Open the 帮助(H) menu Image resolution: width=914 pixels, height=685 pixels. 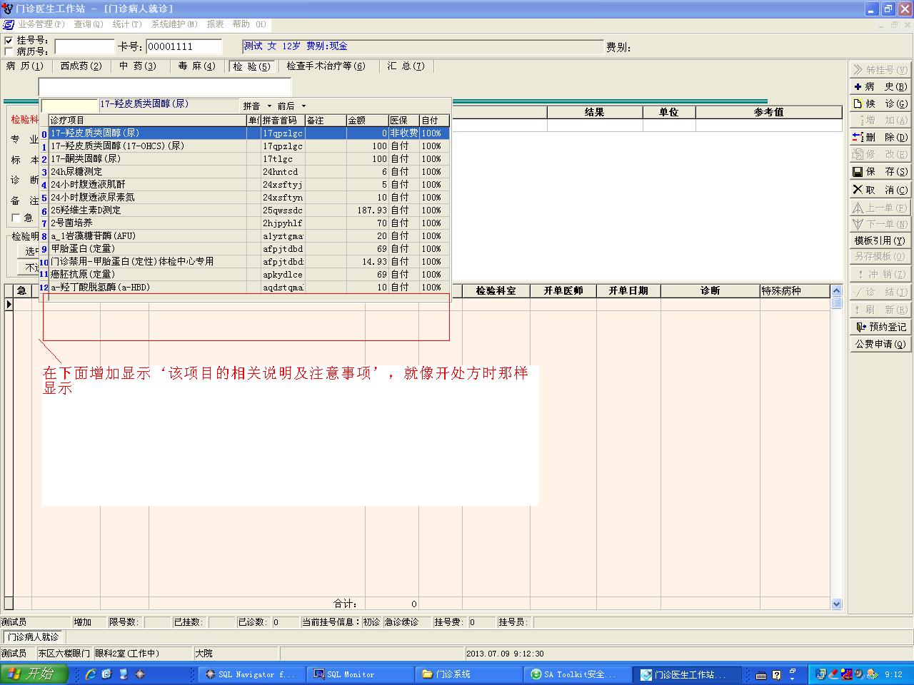click(249, 24)
